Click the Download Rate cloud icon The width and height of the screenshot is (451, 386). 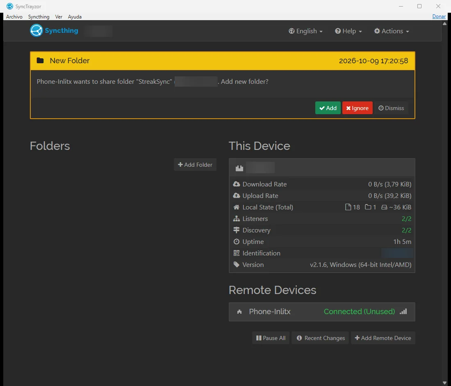(237, 184)
